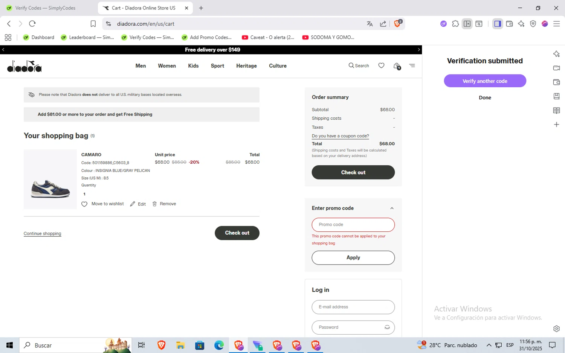Click the CAMARO shoe thumbnail
This screenshot has width=565, height=353.
pos(50,180)
